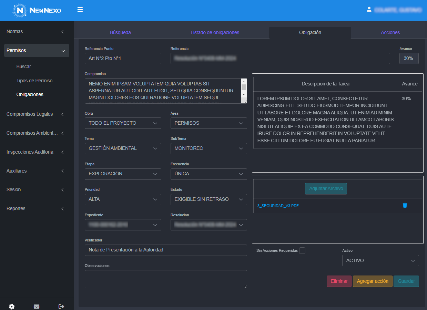Open the Obra dropdown

coord(123,123)
